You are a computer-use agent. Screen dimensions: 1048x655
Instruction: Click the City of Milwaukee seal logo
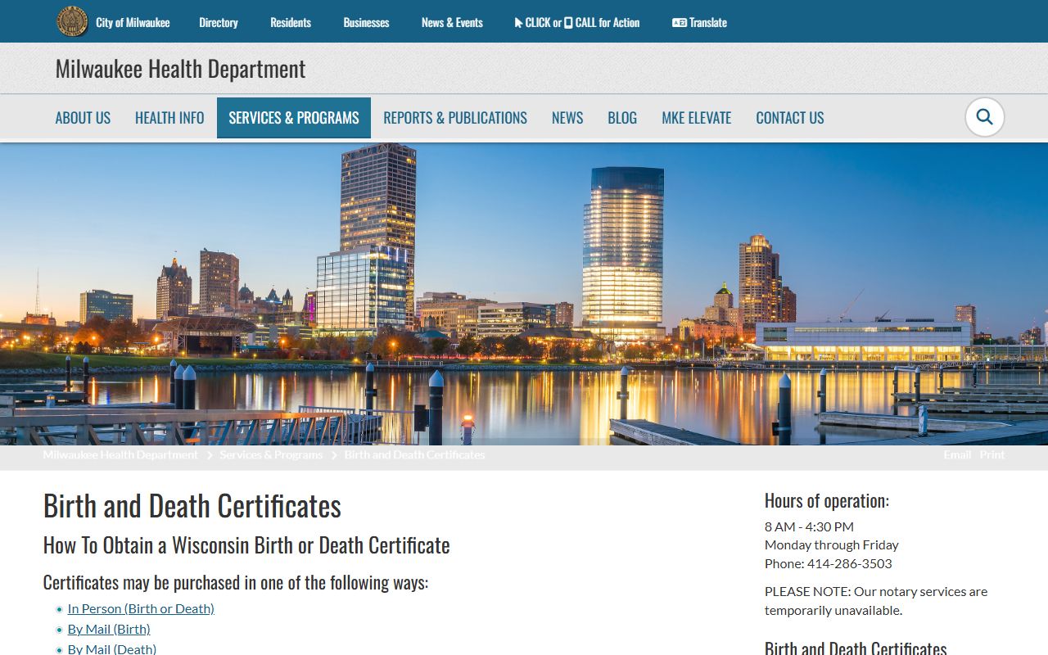[x=72, y=21]
